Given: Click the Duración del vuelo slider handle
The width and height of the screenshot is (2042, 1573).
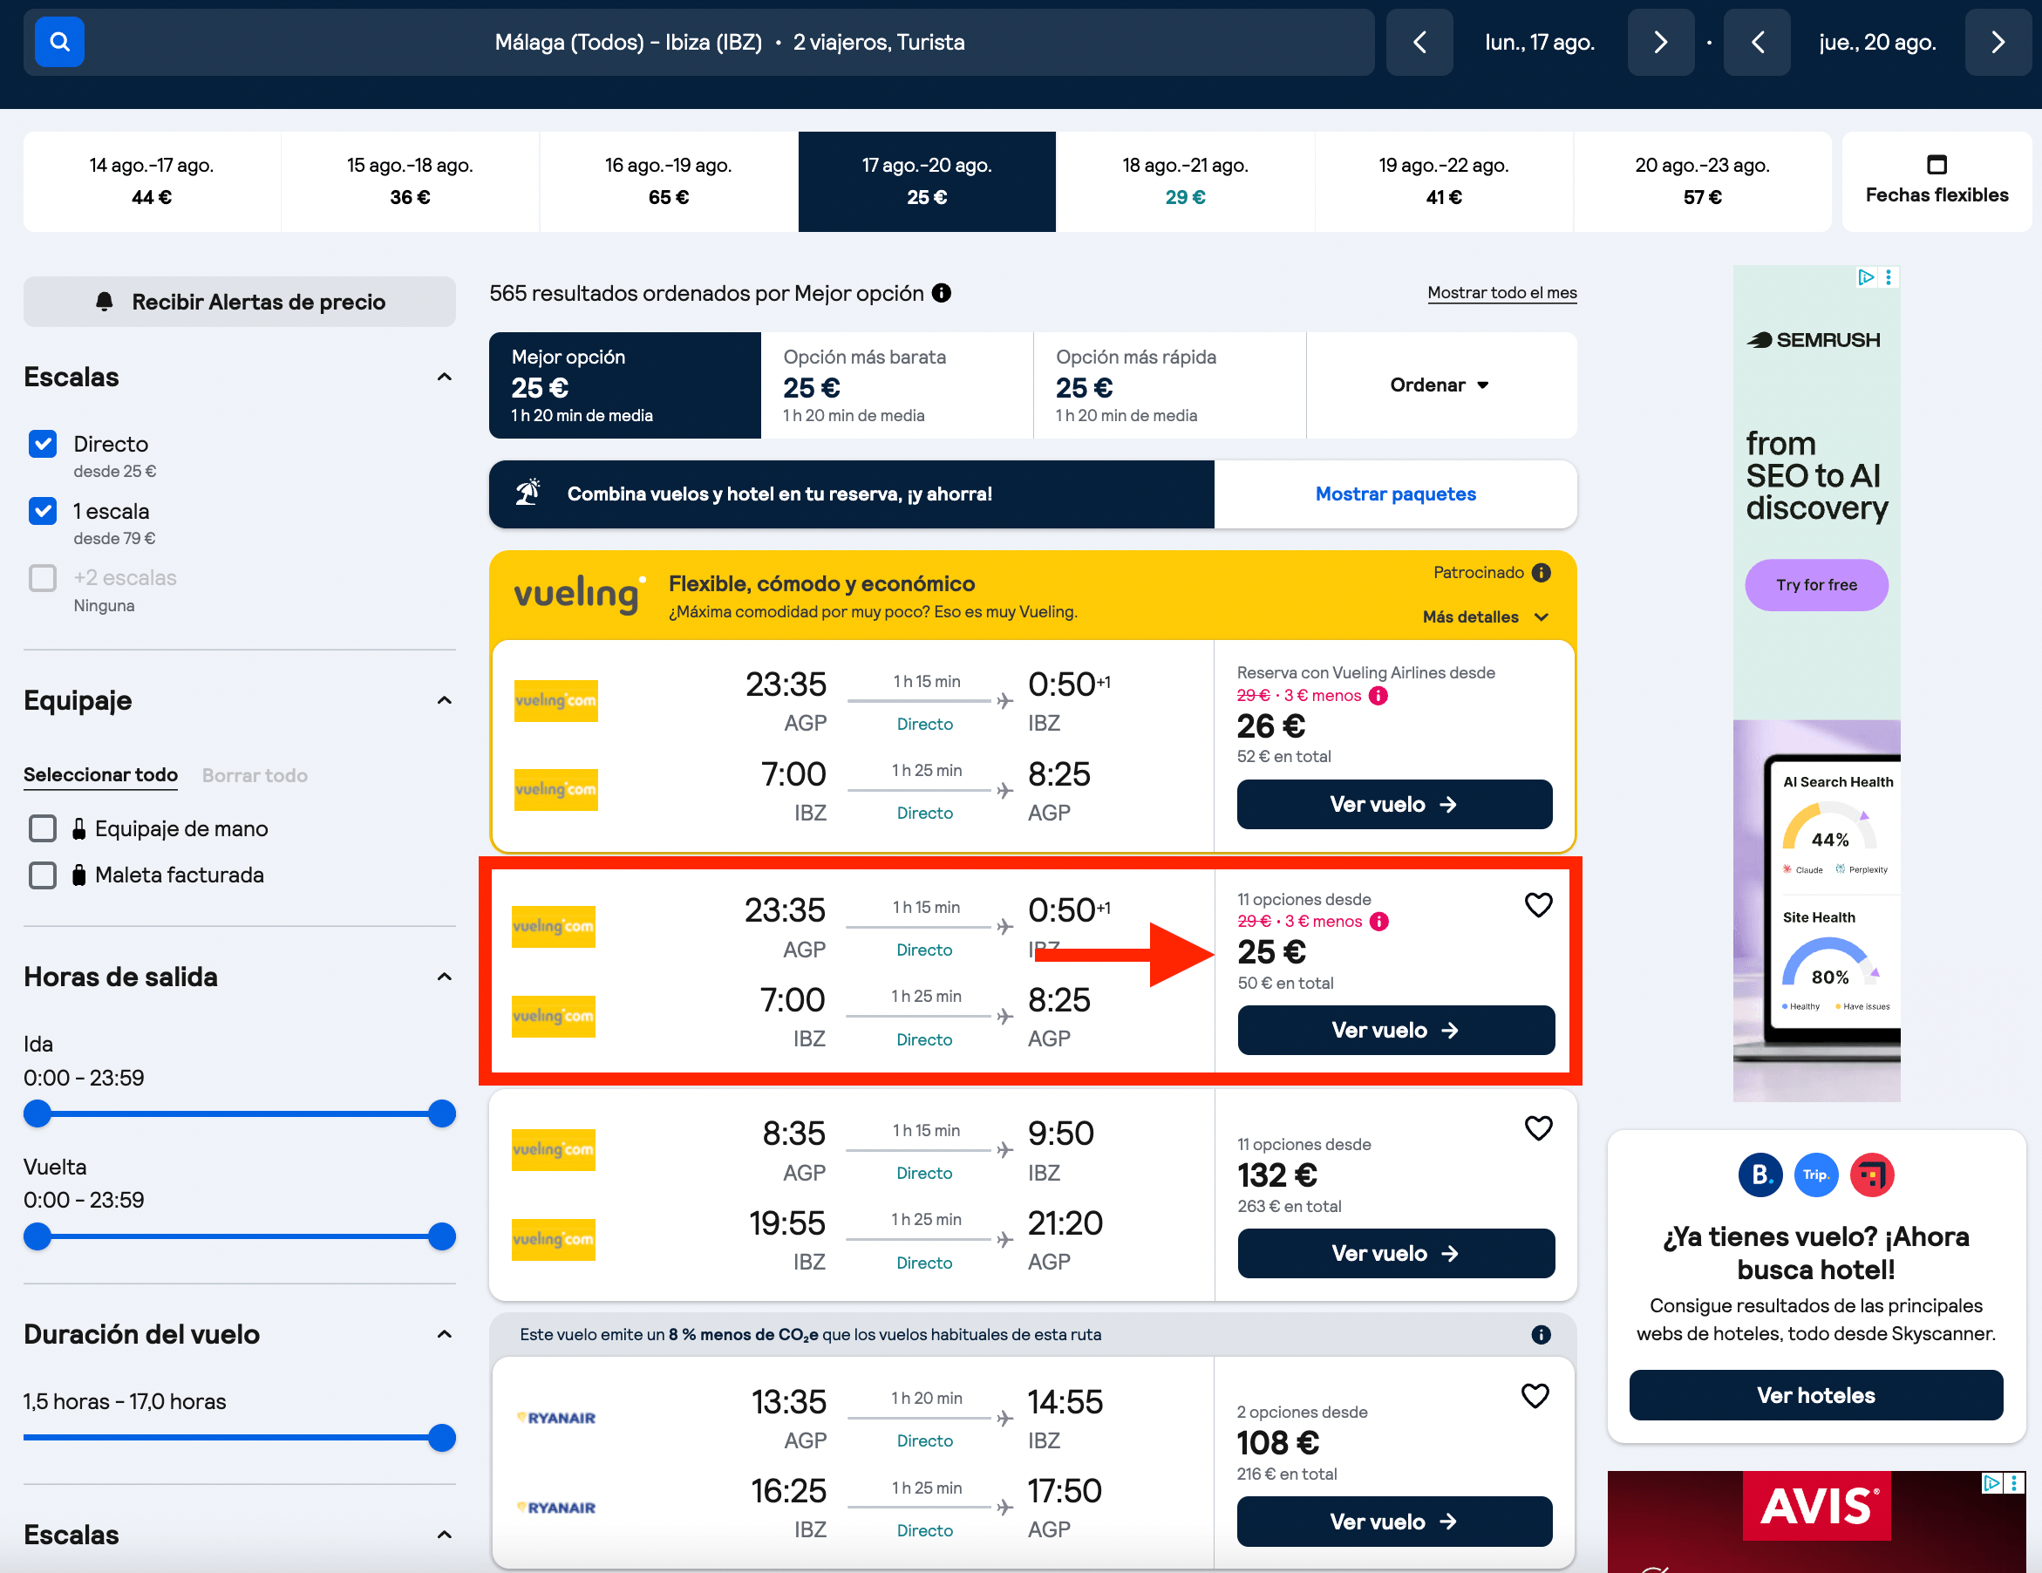Looking at the screenshot, I should (x=441, y=1437).
